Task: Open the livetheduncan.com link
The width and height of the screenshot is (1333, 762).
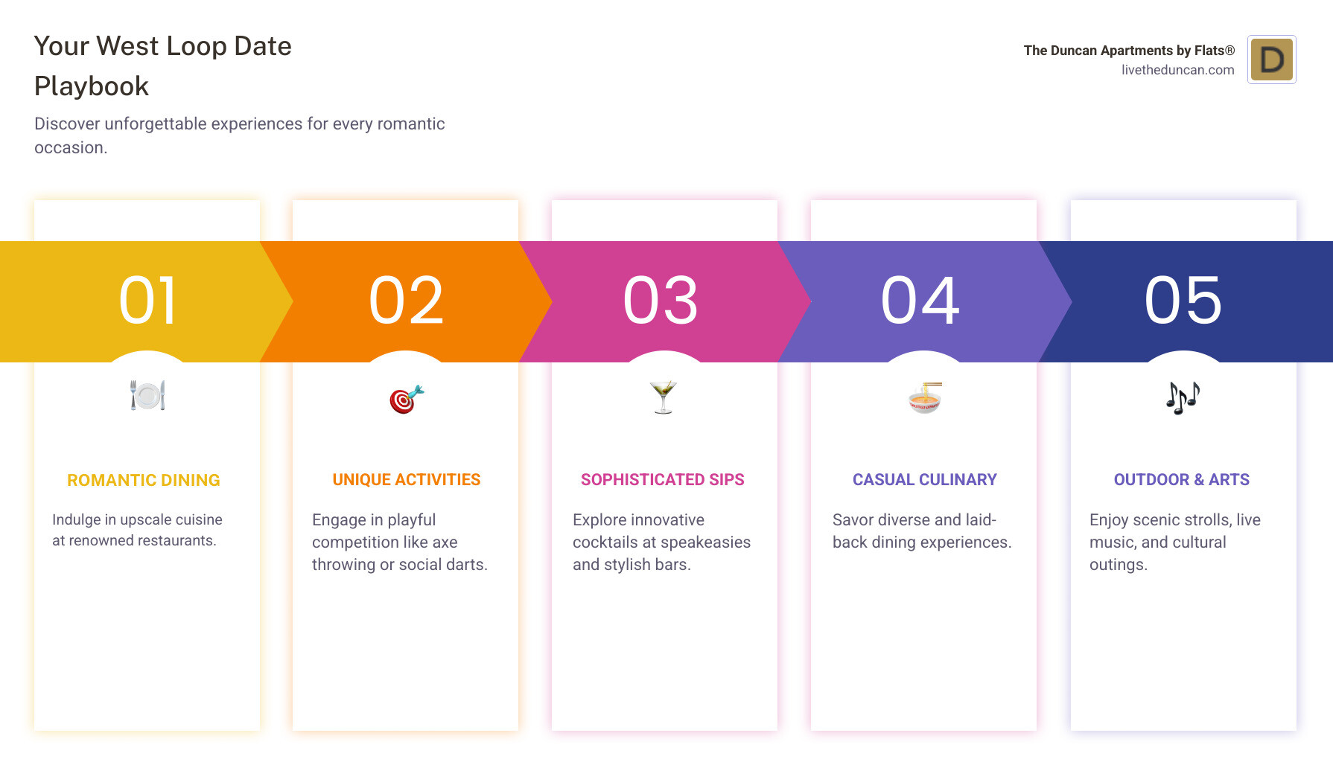Action: pos(1177,70)
